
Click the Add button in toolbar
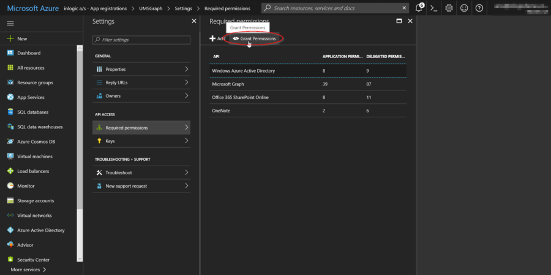217,38
